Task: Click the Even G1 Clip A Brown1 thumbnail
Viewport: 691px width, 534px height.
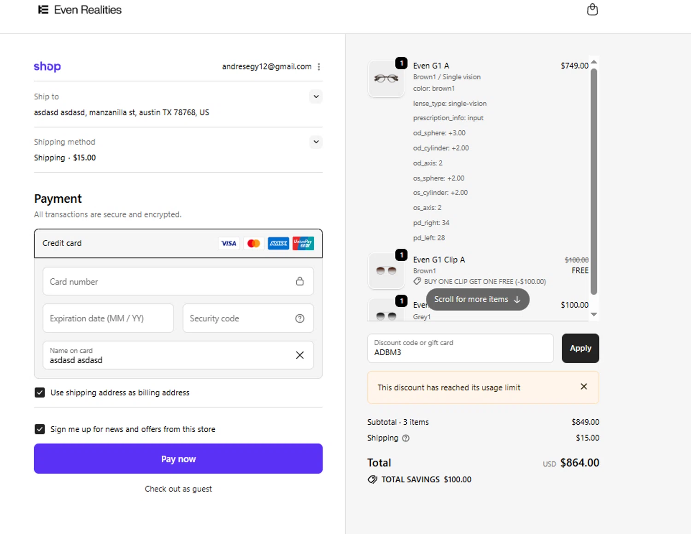Action: tap(386, 271)
